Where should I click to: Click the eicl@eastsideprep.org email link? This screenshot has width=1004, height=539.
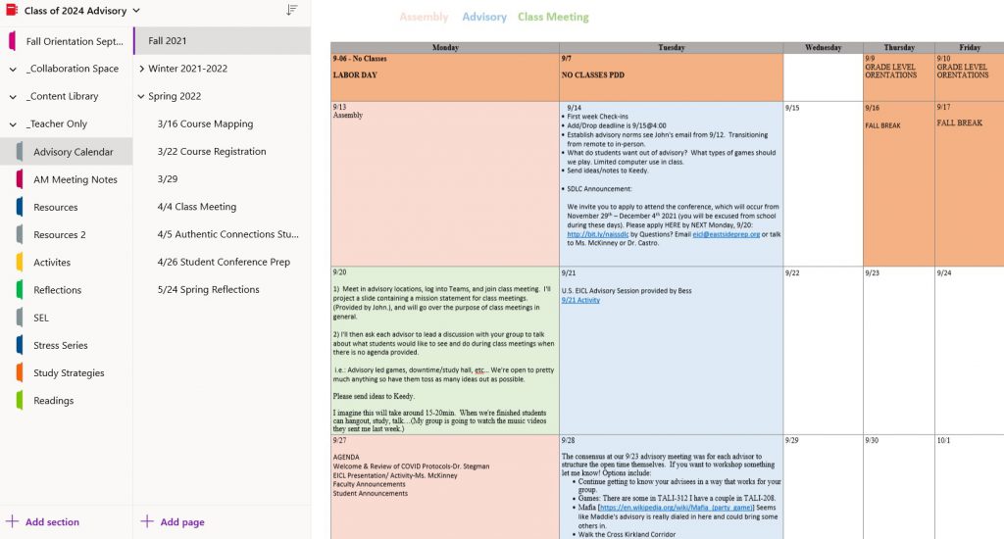(727, 235)
